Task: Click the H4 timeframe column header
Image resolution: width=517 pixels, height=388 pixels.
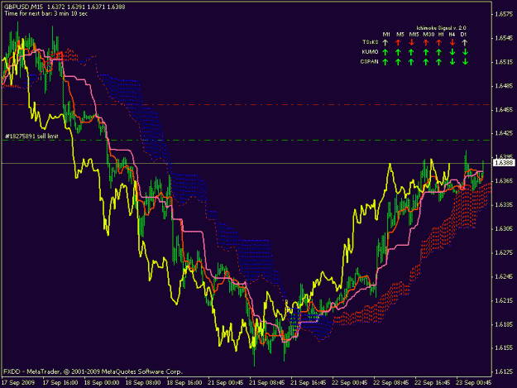Action: point(452,34)
